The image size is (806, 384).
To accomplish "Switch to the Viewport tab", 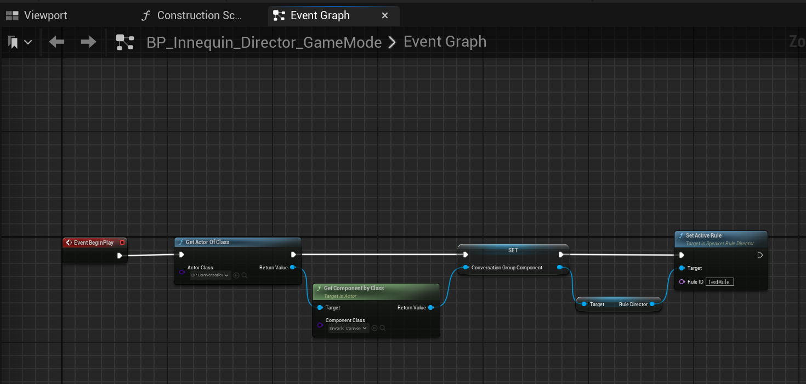I will click(36, 15).
